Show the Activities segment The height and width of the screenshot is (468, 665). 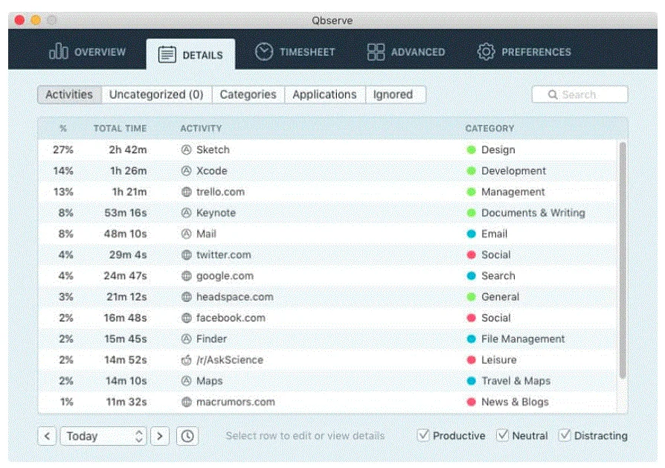(x=69, y=94)
